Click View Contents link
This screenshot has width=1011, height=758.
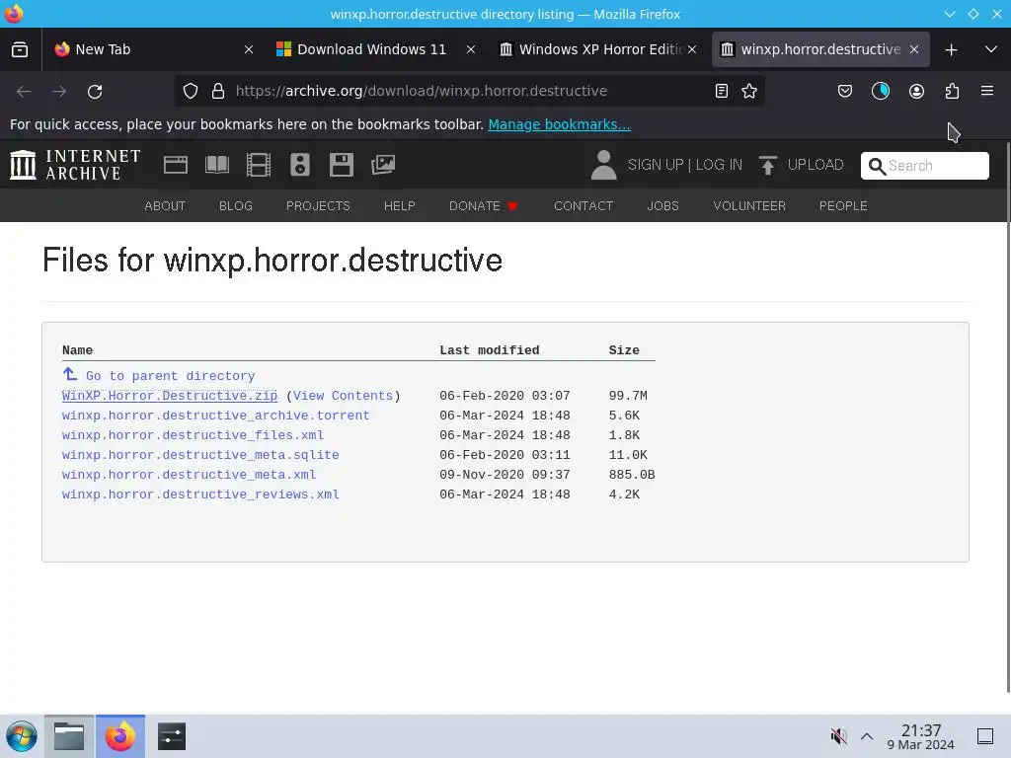click(343, 395)
